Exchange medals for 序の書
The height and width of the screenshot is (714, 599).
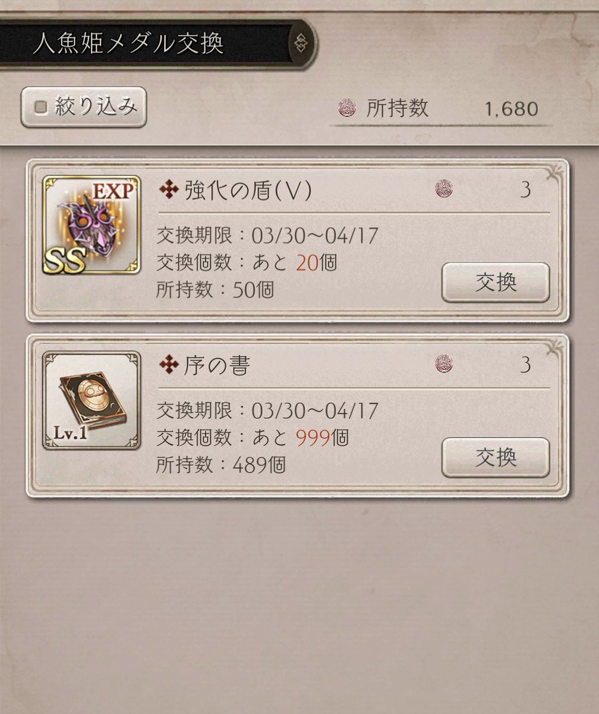[496, 457]
